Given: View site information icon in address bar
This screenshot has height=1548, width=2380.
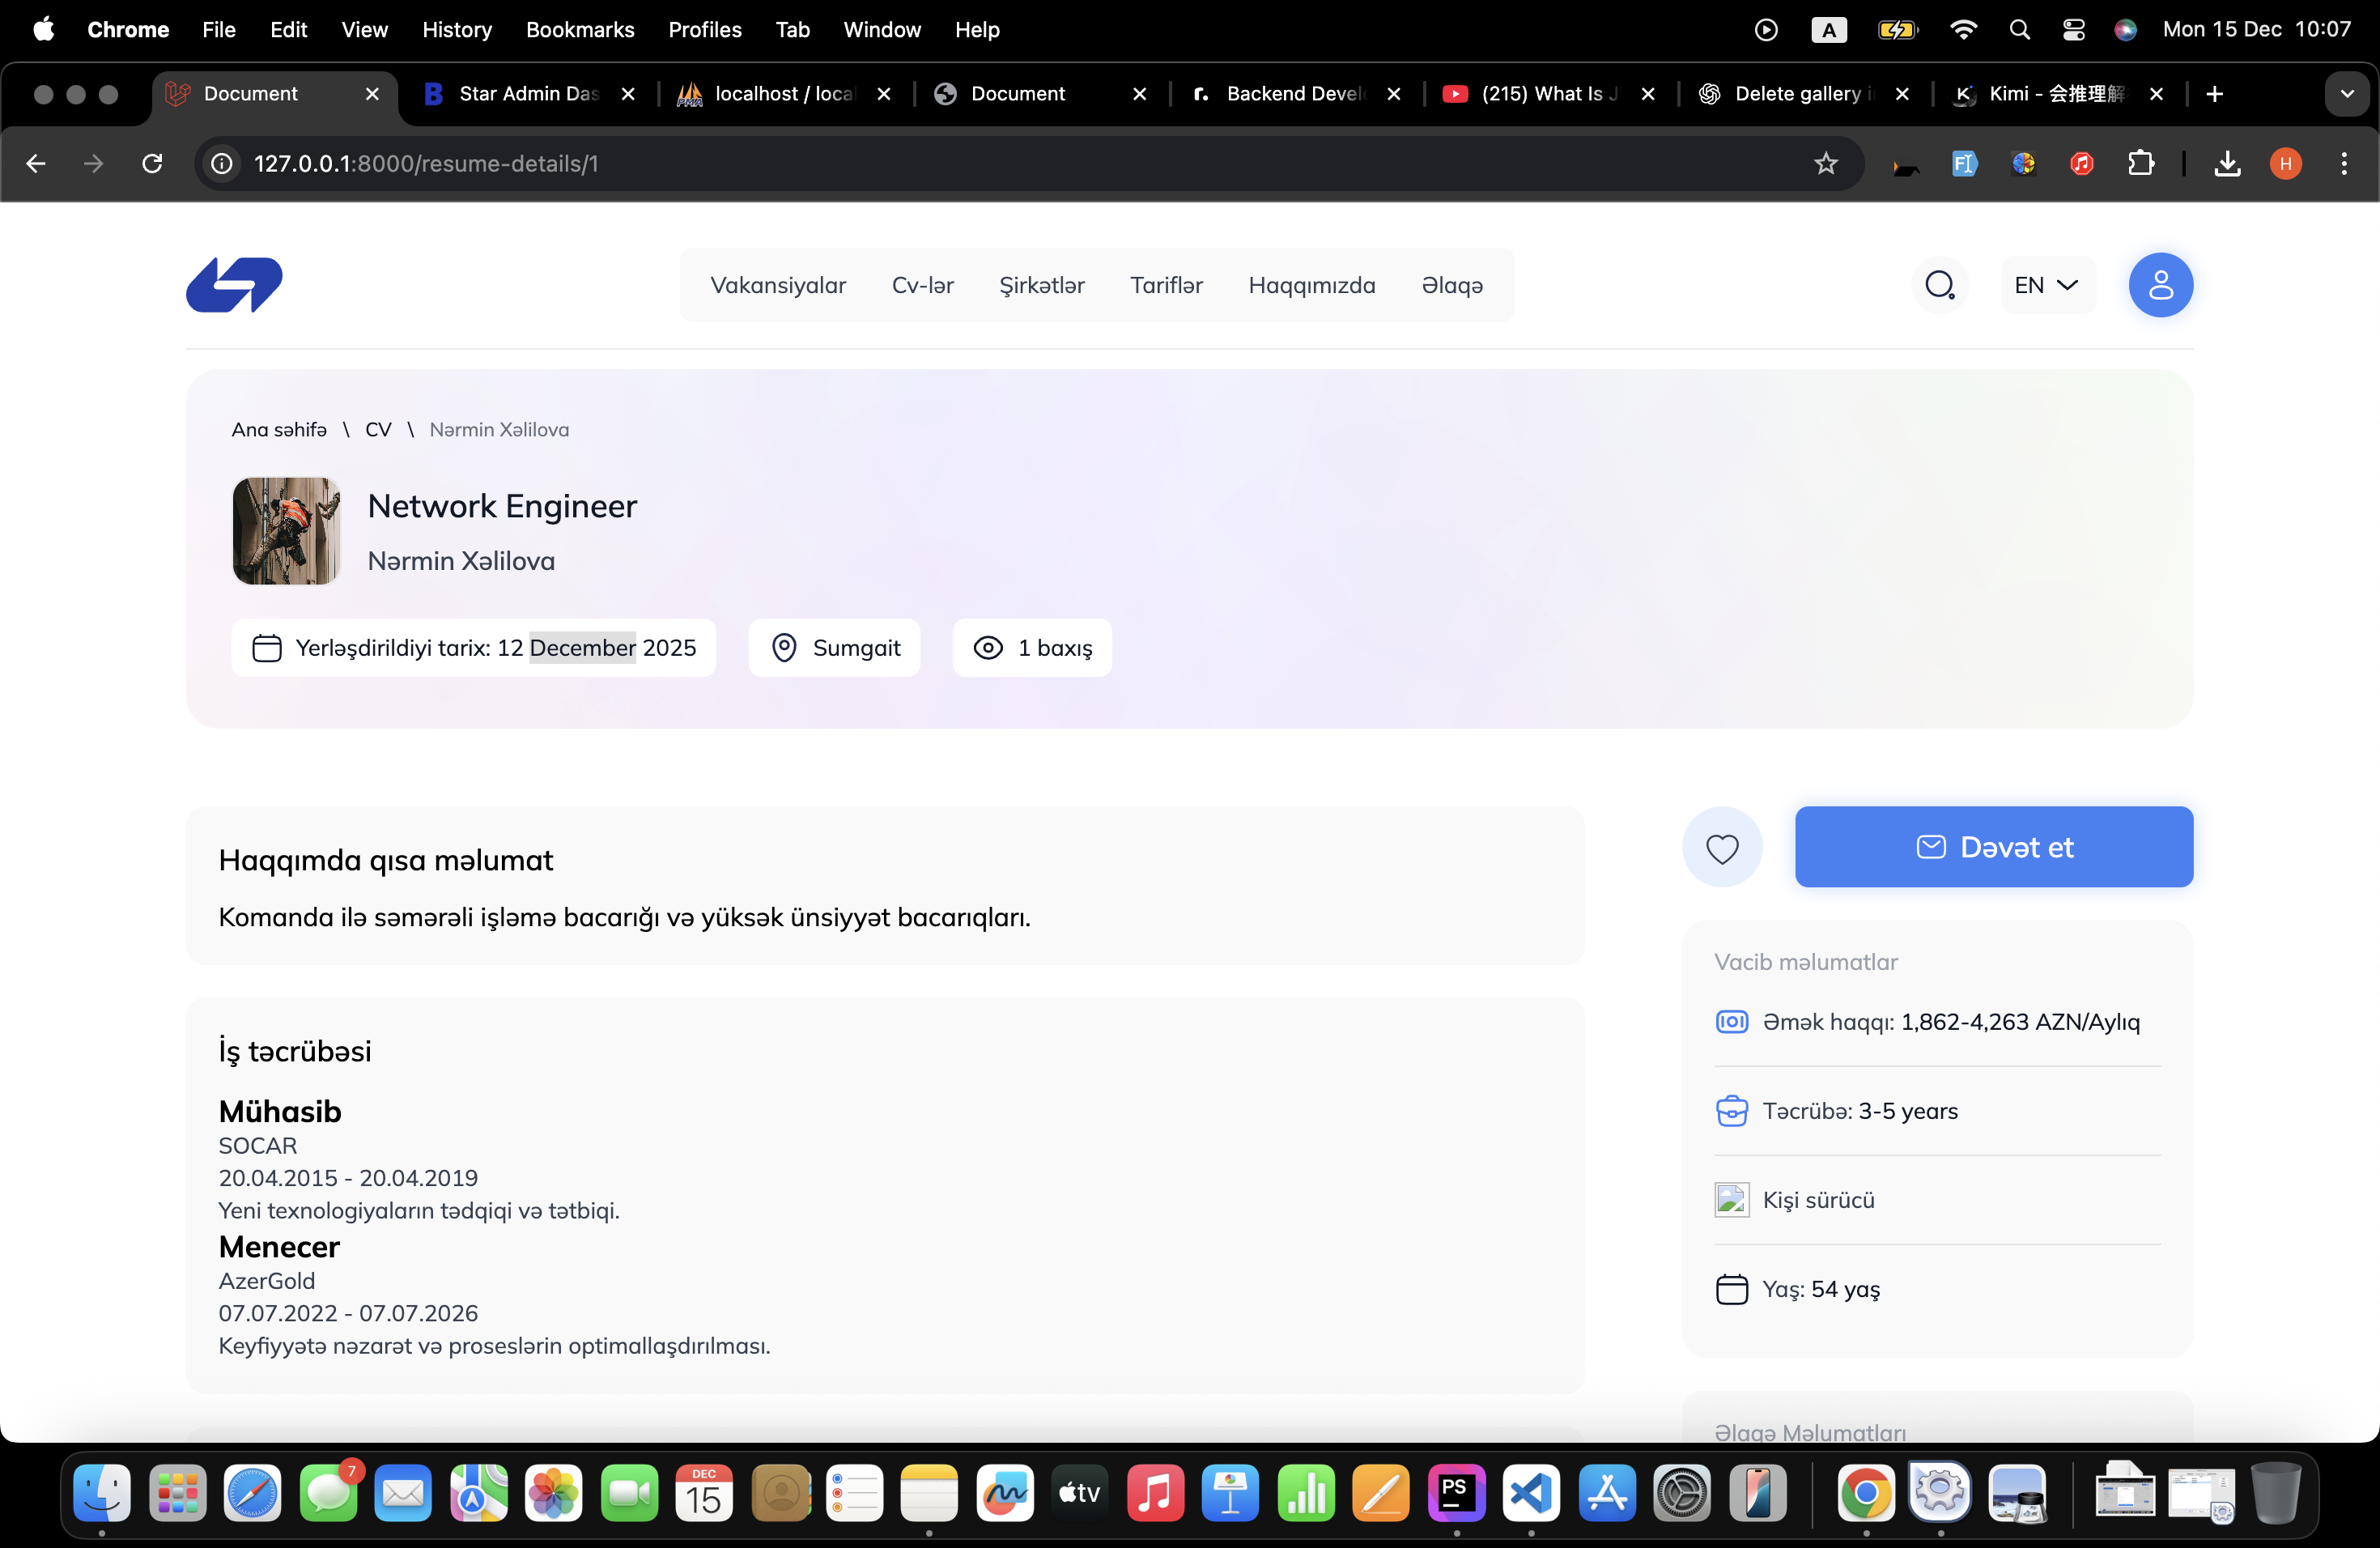Looking at the screenshot, I should (x=222, y=163).
